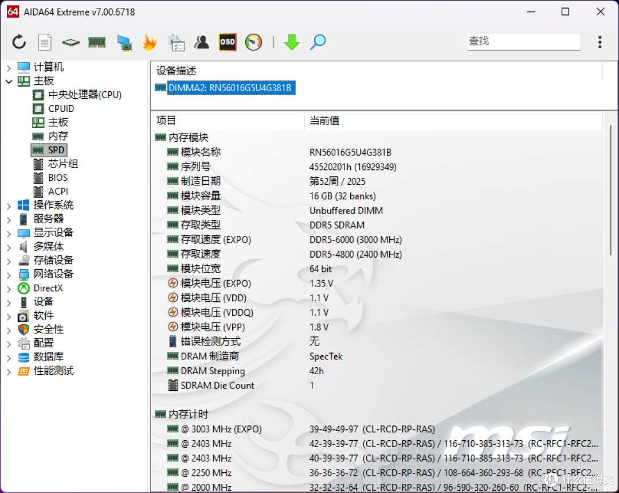619x493 pixels.
Task: Click the blue magnifier search icon
Action: click(x=318, y=42)
